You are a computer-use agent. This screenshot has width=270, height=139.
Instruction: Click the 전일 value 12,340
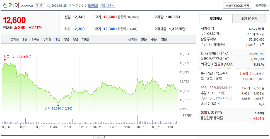79,17
